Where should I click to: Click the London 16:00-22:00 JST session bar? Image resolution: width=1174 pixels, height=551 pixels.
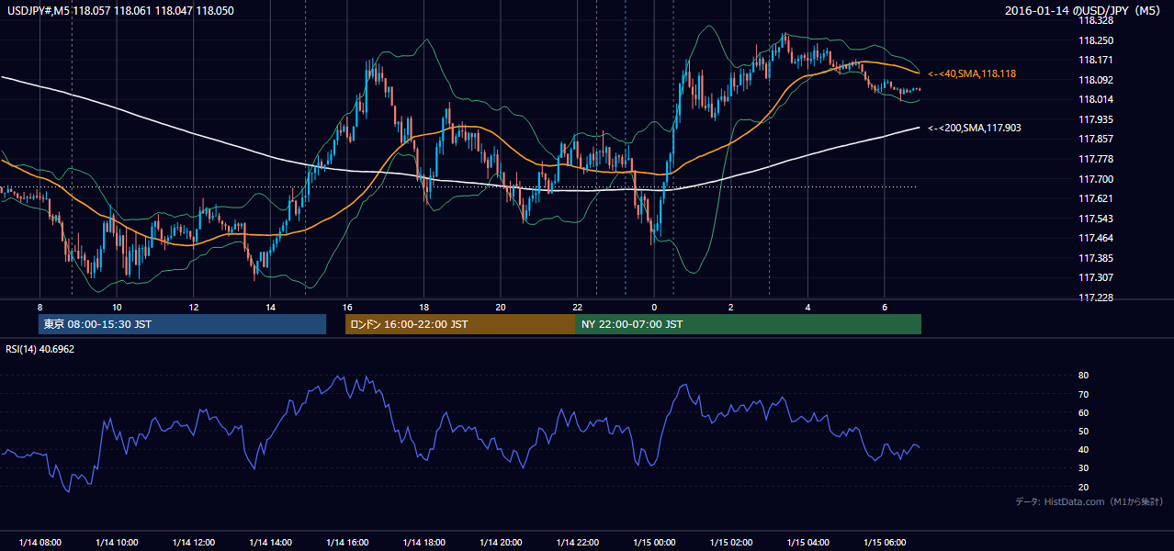click(460, 324)
